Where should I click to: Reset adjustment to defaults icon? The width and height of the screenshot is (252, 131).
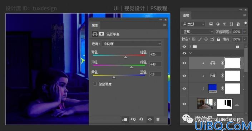(x=141, y=120)
